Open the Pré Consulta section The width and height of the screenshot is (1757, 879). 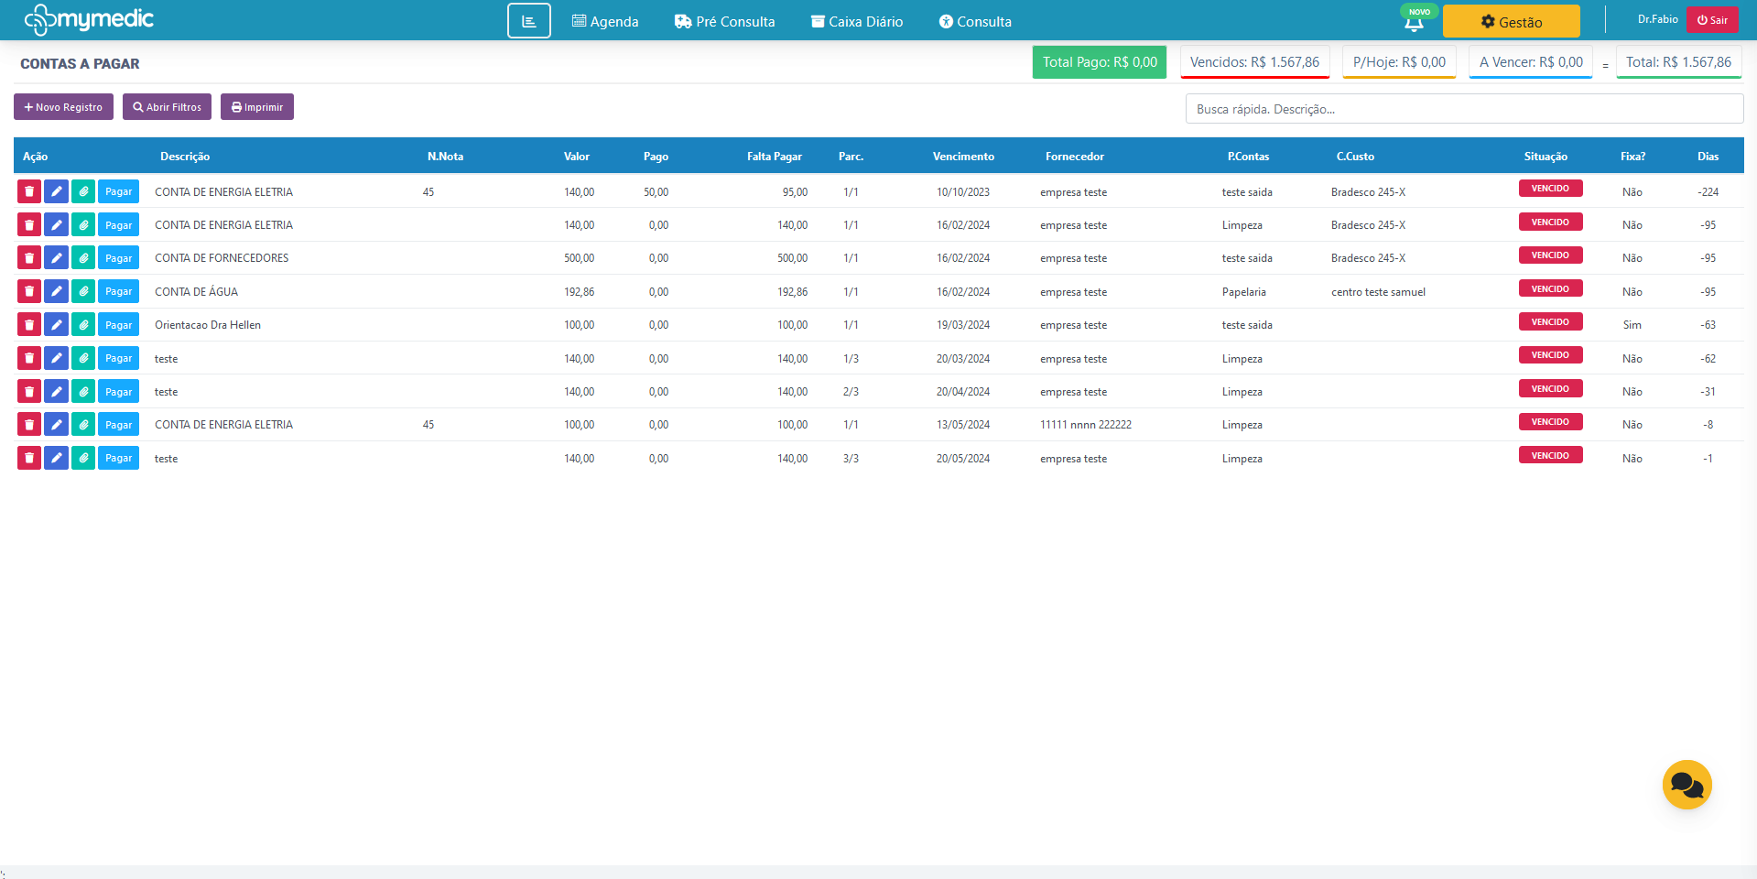[x=724, y=22]
